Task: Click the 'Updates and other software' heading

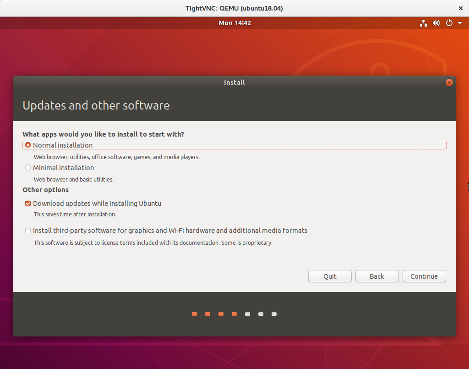Action: point(96,105)
